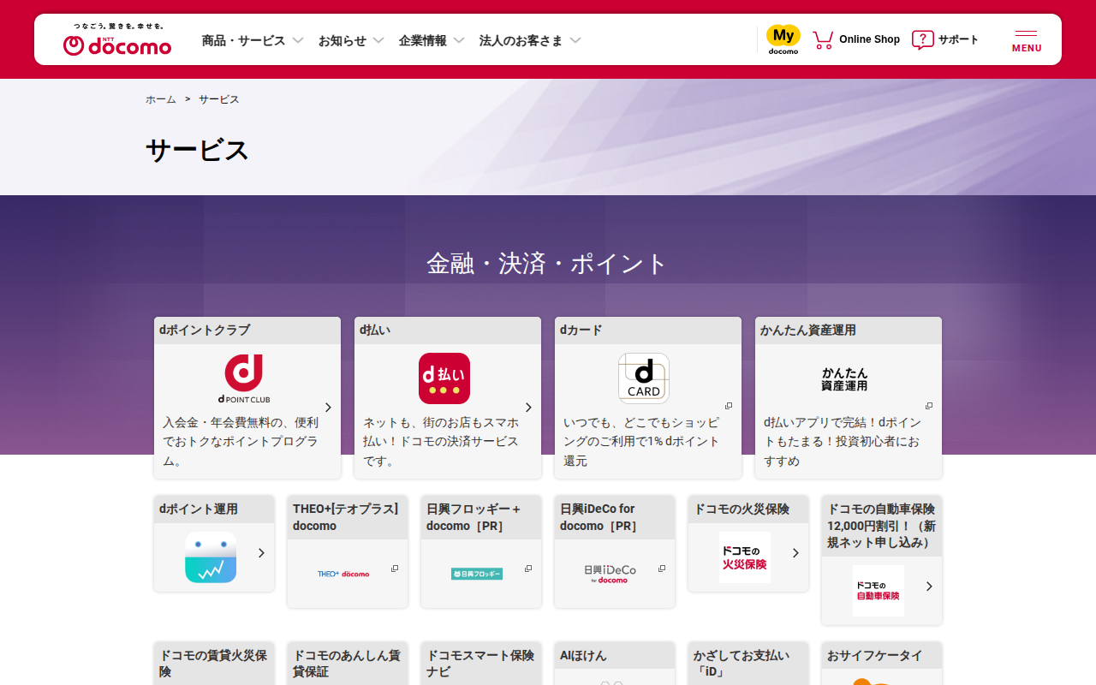Open the Online Shop cart icon
This screenshot has height=685, width=1096.
coord(823,39)
